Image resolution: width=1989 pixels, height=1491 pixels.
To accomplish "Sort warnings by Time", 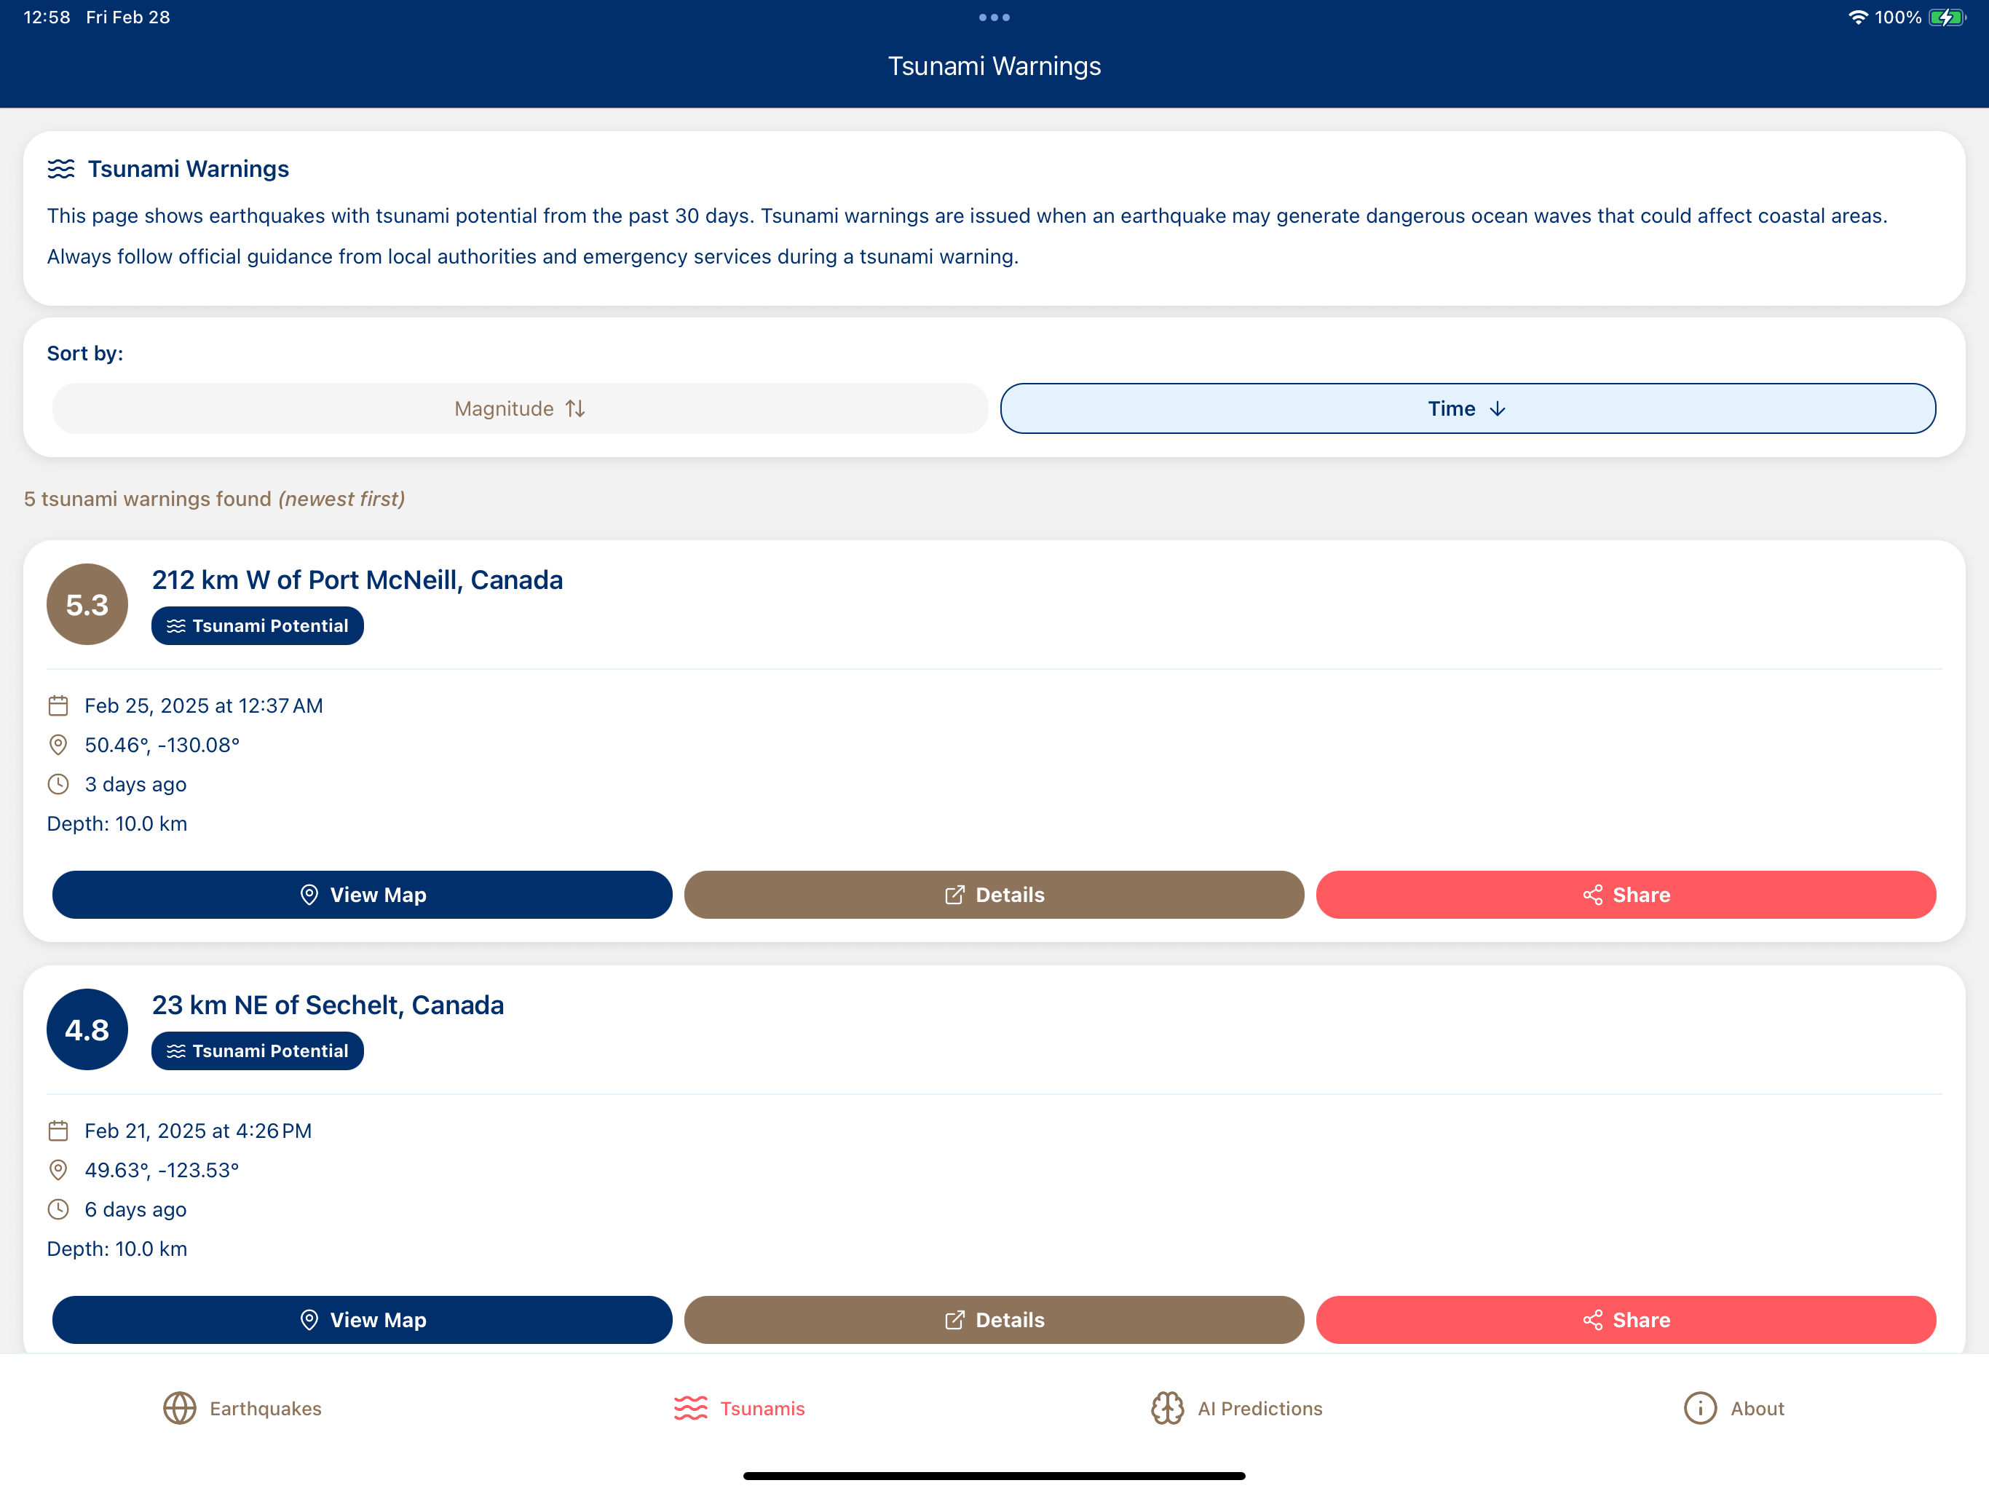I will 1468,408.
